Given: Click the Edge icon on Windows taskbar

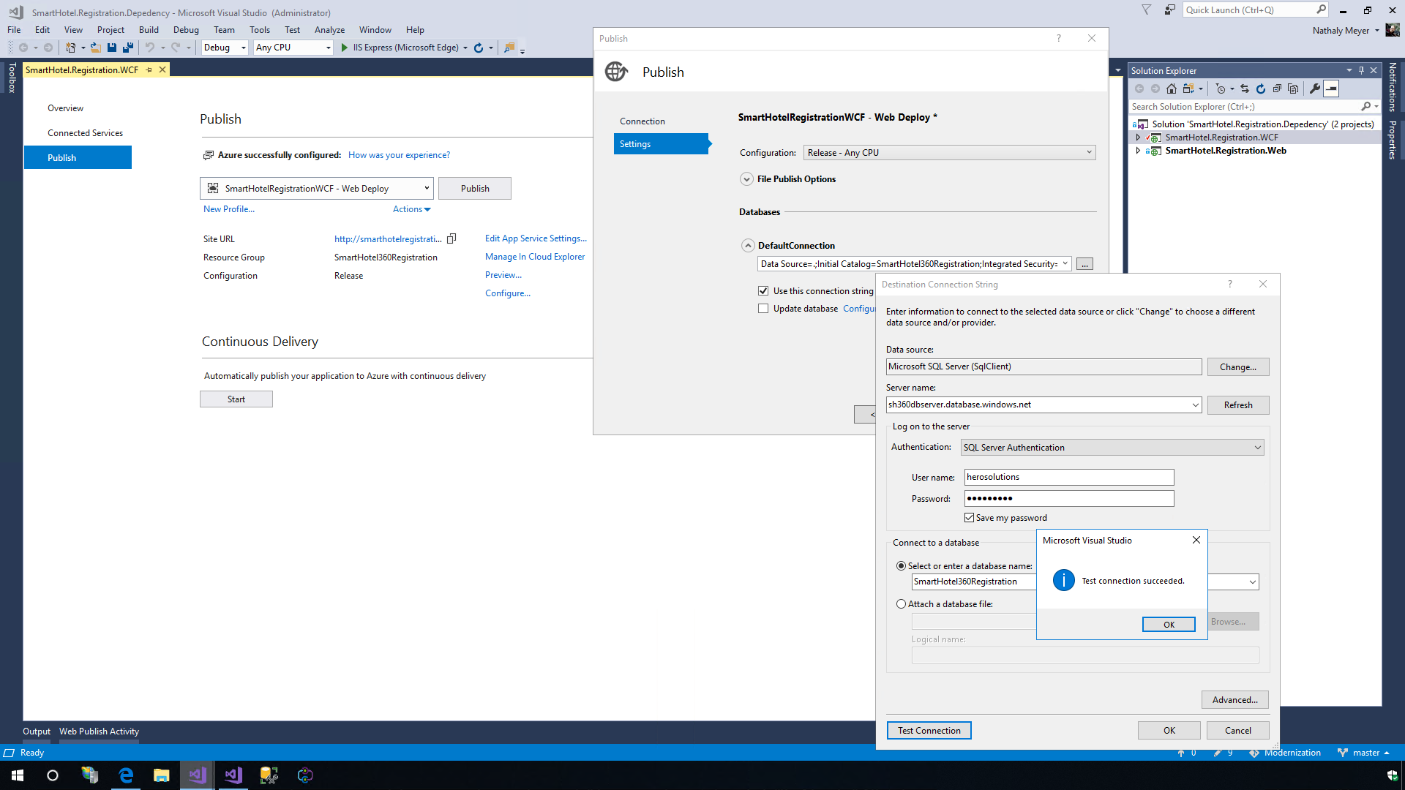Looking at the screenshot, I should point(126,775).
